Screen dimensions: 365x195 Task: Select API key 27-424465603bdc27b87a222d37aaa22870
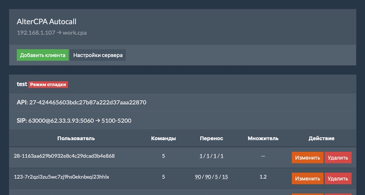point(88,102)
